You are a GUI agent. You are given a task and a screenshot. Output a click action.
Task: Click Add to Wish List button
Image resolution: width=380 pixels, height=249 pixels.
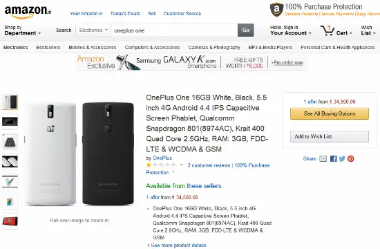click(330, 137)
